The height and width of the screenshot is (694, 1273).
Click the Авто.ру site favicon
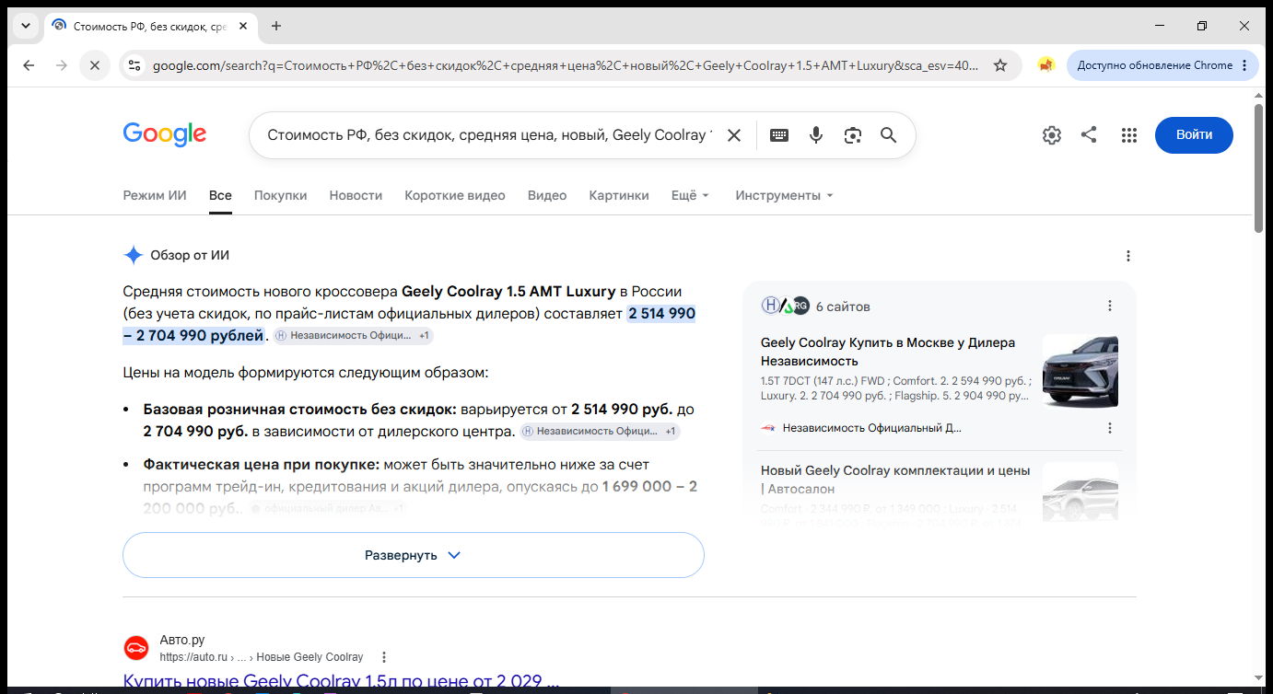pyautogui.click(x=135, y=648)
